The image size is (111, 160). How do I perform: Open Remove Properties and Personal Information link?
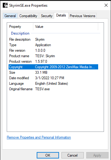[39, 137]
